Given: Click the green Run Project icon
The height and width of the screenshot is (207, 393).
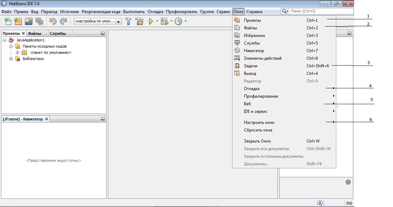Looking at the screenshot, I should [x=151, y=21].
